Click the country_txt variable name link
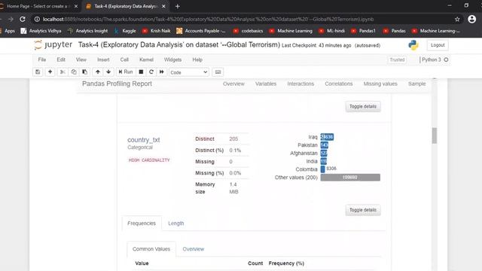This screenshot has width=482, height=271. click(x=144, y=140)
